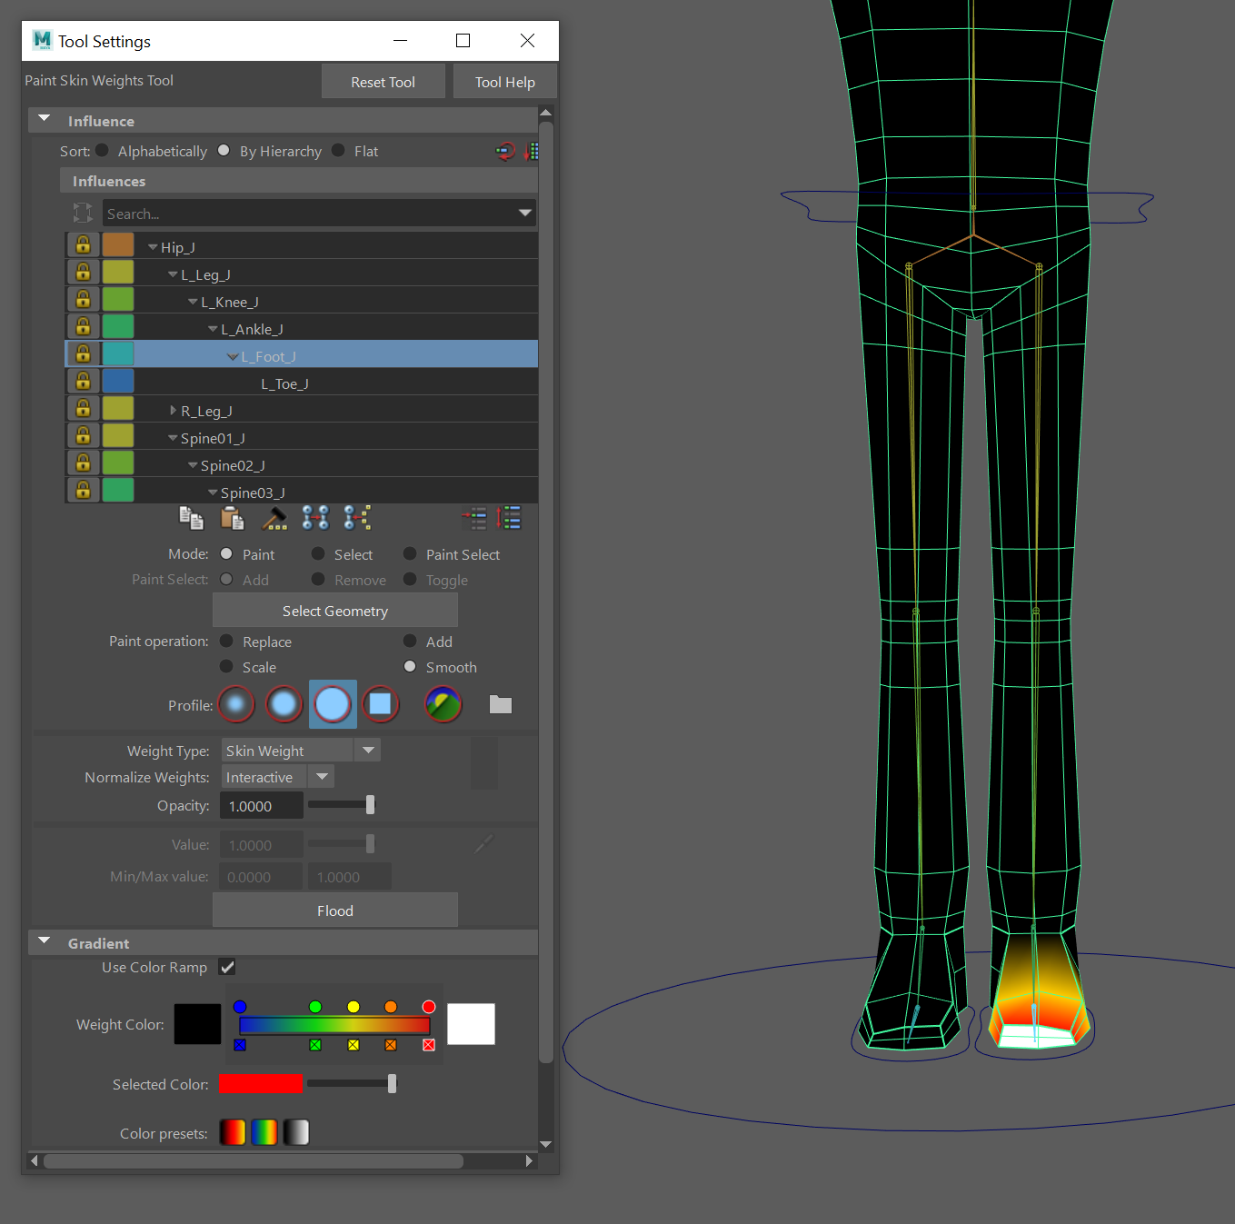The width and height of the screenshot is (1235, 1224).
Task: Apply the Weight Hammer tool icon
Action: pyautogui.click(x=274, y=518)
